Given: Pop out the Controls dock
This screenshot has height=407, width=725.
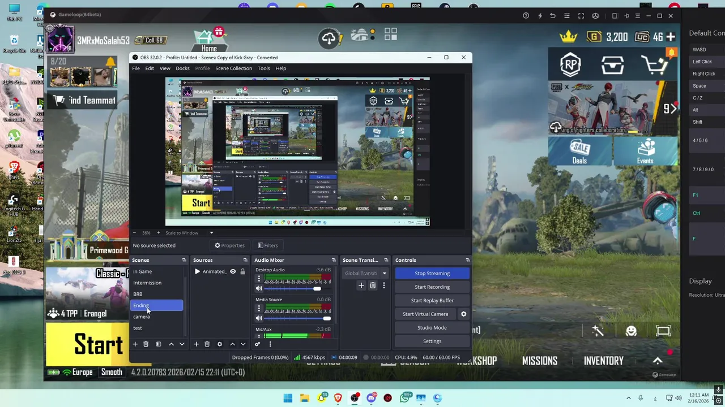Looking at the screenshot, I should pos(467,260).
